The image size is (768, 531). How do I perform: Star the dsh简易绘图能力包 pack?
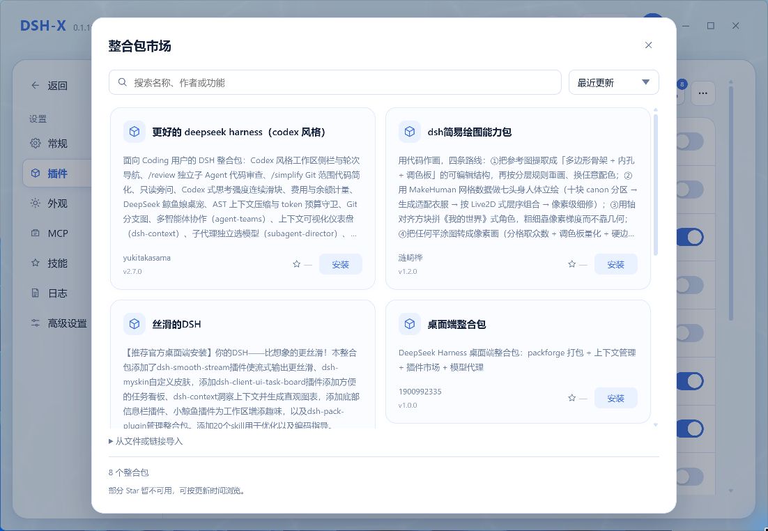pyautogui.click(x=571, y=264)
